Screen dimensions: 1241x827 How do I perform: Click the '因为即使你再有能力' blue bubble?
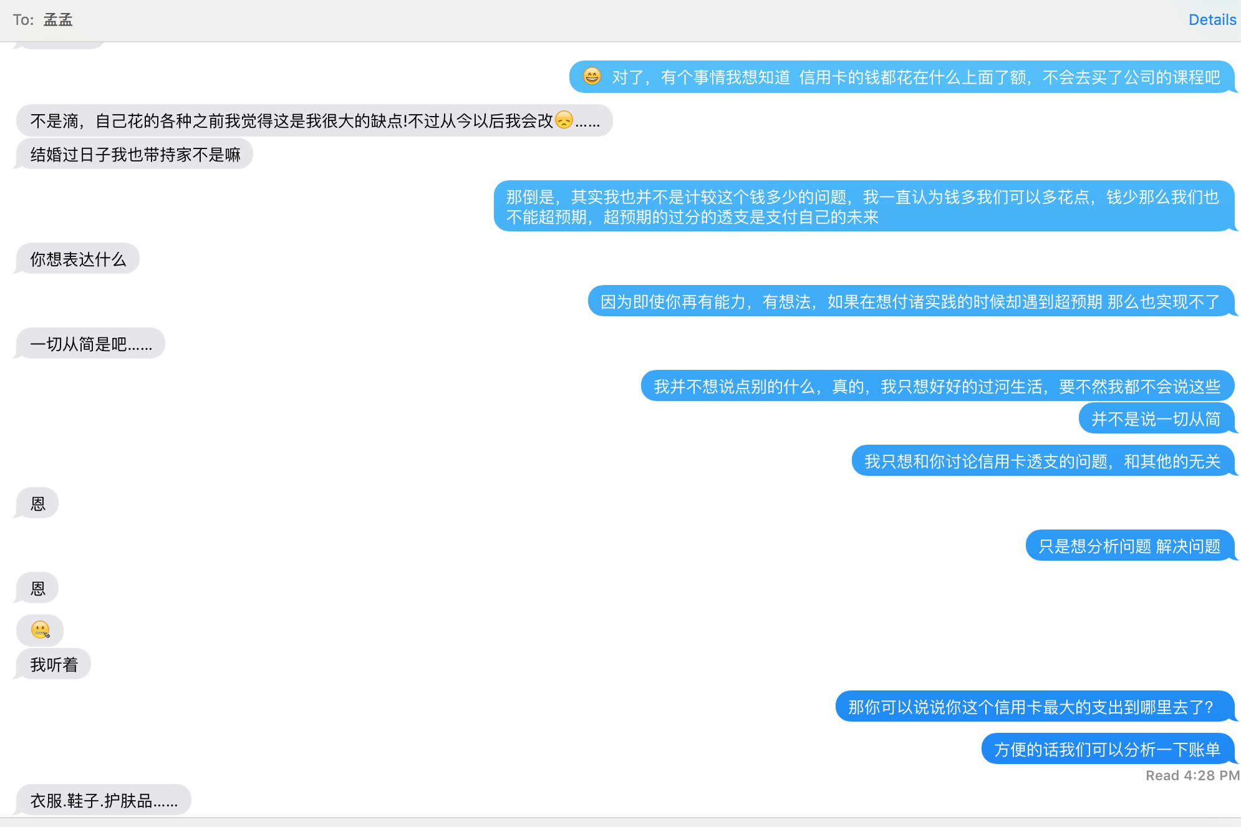click(910, 301)
